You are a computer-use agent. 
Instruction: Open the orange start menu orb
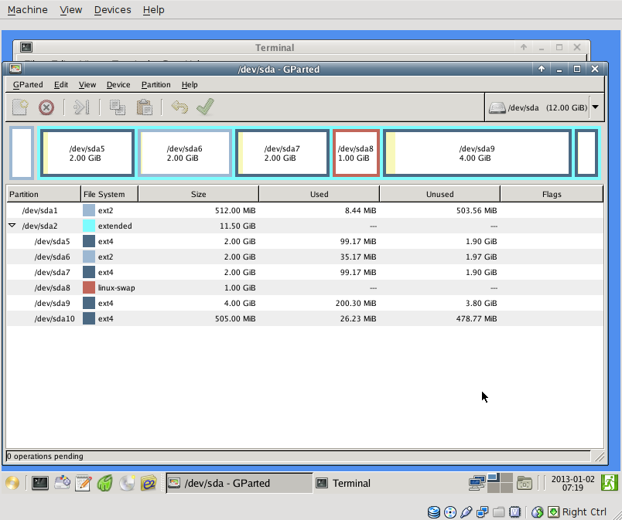pos(12,483)
